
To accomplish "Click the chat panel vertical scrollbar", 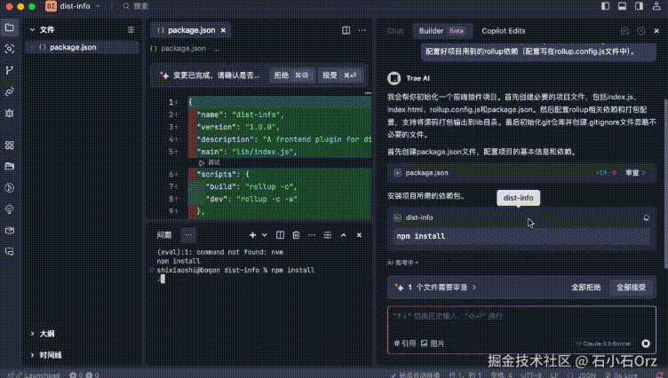I will [665, 183].
